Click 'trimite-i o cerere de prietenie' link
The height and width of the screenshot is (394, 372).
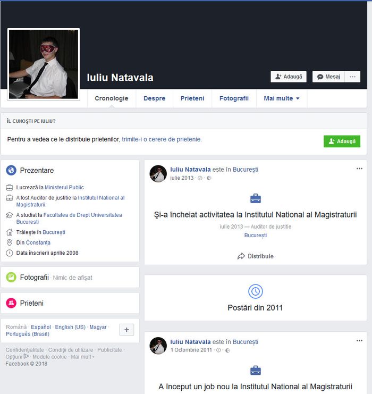click(x=162, y=139)
